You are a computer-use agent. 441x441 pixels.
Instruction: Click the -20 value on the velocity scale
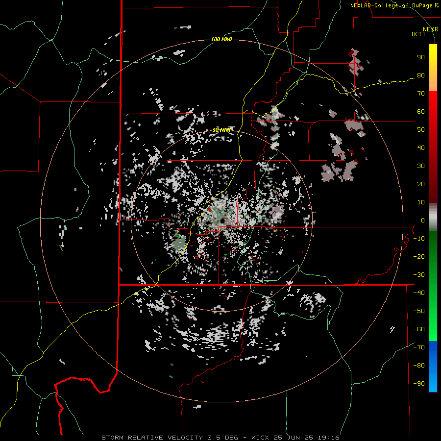419,256
